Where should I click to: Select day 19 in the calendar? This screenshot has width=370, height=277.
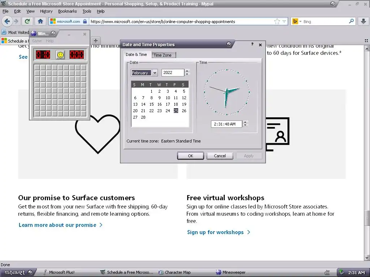click(x=184, y=104)
